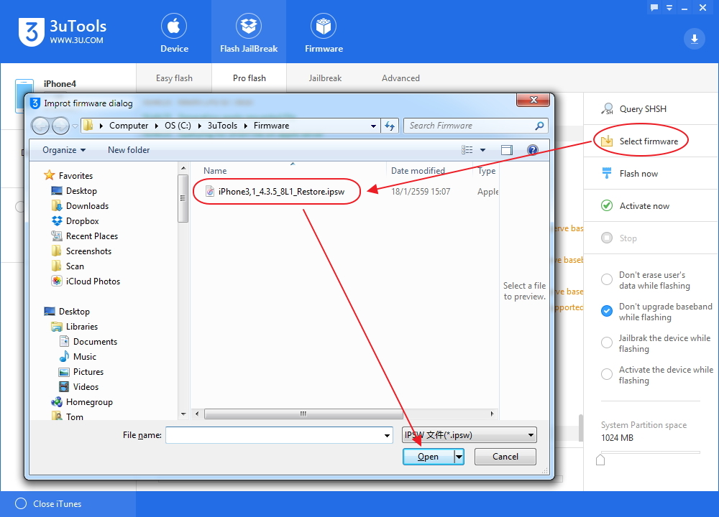Select Screenshots folder in Favorites
The height and width of the screenshot is (517, 719).
coord(82,251)
